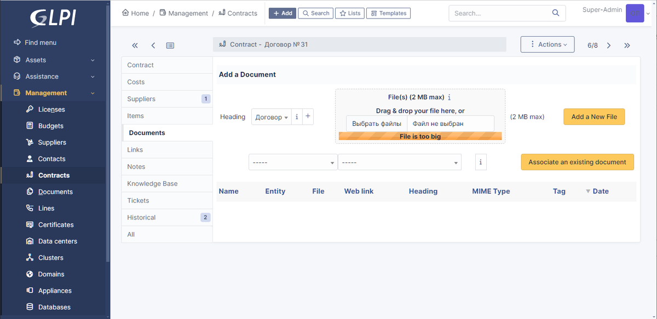This screenshot has height=319, width=657.
Task: Click the Add a New File button
Action: [x=594, y=117]
